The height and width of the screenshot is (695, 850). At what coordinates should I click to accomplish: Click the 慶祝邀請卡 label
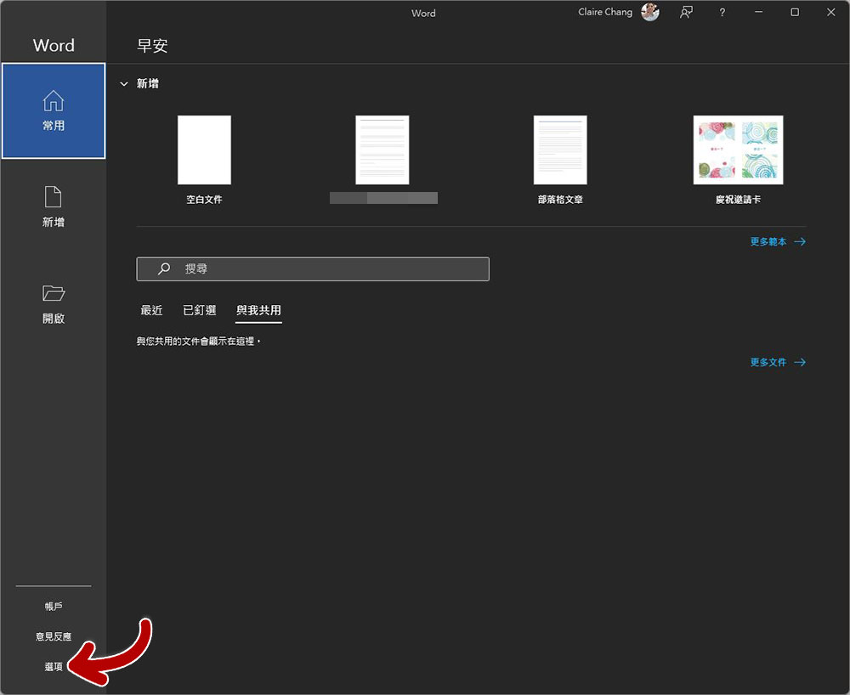(738, 200)
